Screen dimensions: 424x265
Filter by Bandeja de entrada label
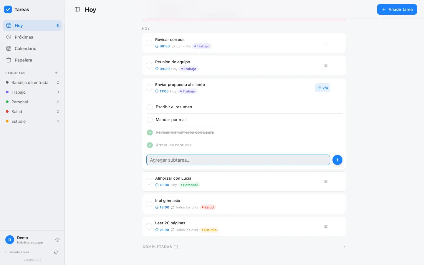[32, 82]
